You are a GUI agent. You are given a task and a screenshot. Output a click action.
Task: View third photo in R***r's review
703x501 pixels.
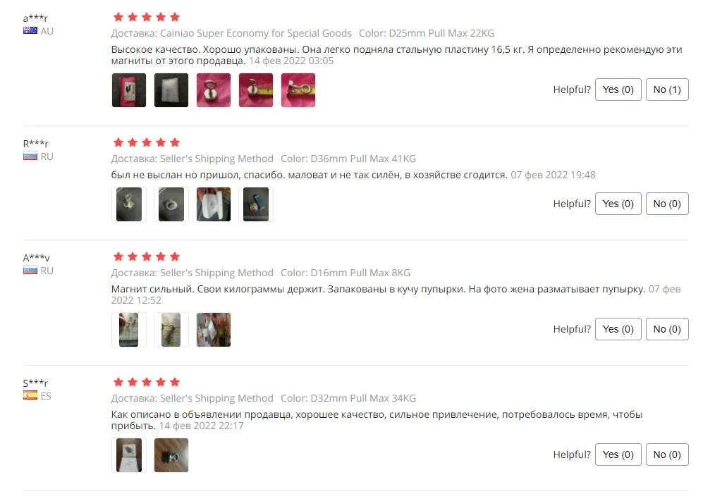click(214, 204)
